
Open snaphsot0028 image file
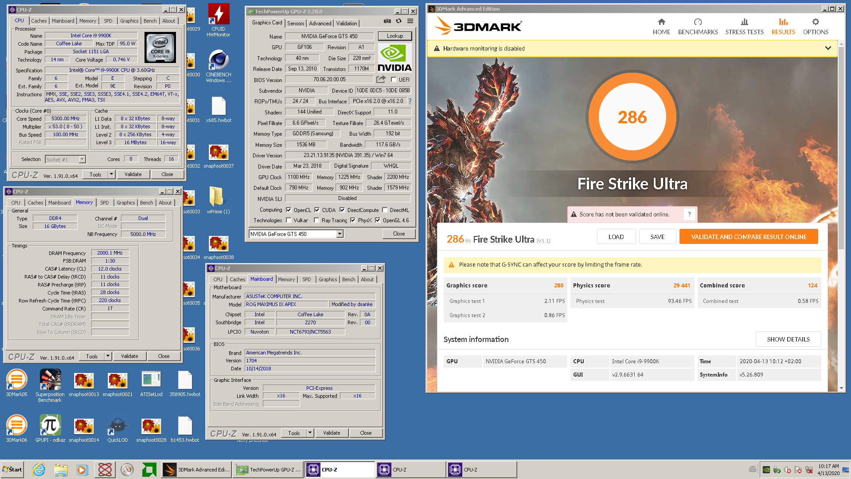tap(151, 430)
